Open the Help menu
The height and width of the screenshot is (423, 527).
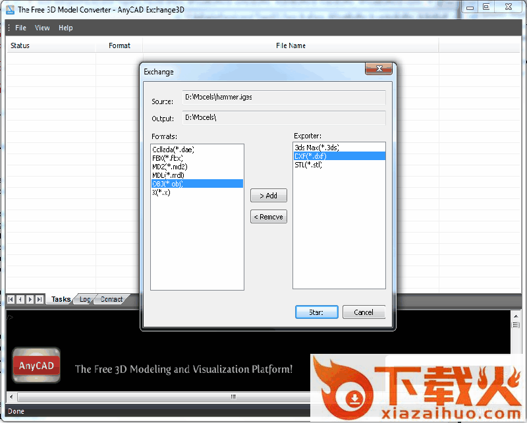pos(65,28)
